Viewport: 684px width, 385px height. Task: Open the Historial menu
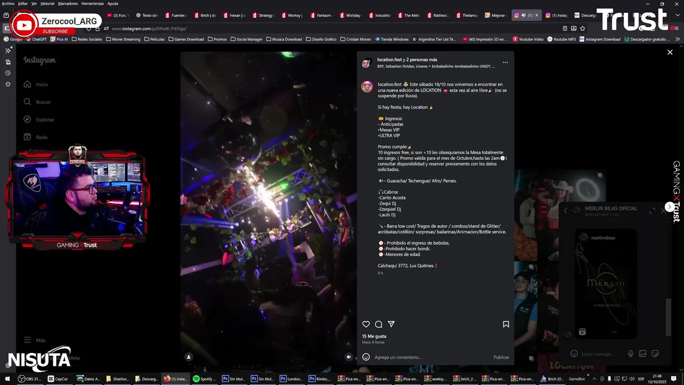48,3
